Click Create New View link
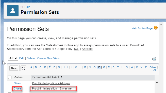The height and width of the screenshot is (93, 166). [48, 58]
